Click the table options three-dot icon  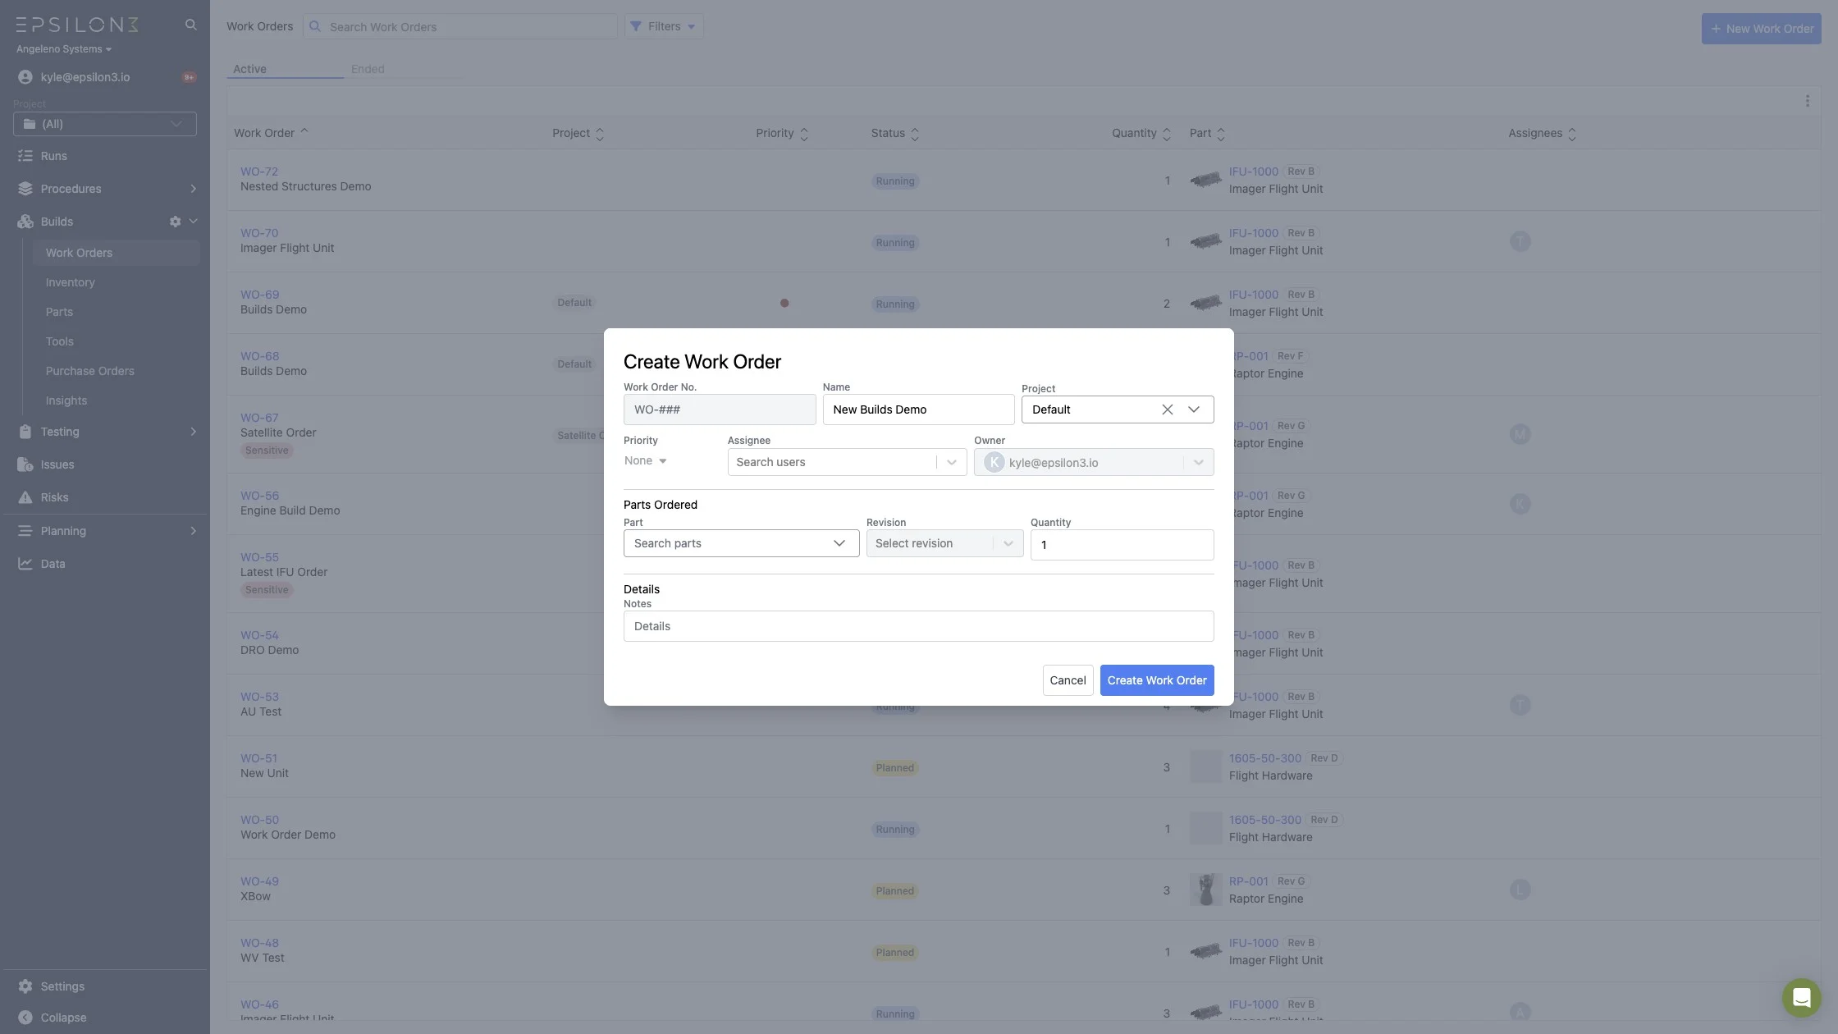(1807, 101)
